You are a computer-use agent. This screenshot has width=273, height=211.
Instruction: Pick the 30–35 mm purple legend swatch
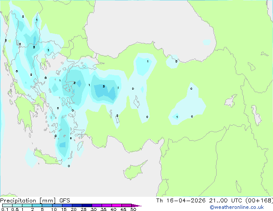[96, 205]
